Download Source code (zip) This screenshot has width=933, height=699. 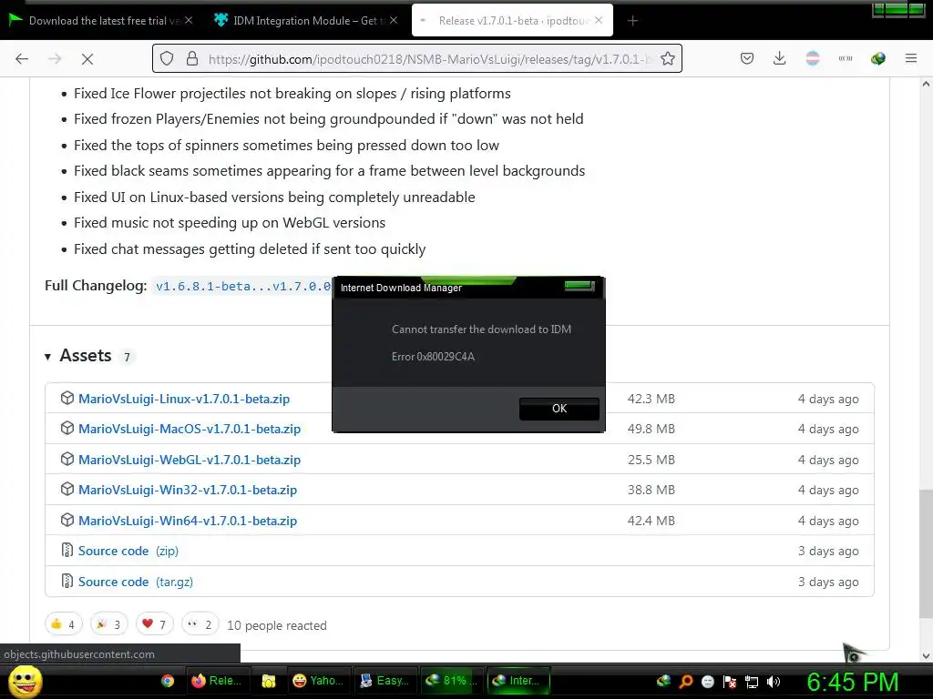click(128, 551)
